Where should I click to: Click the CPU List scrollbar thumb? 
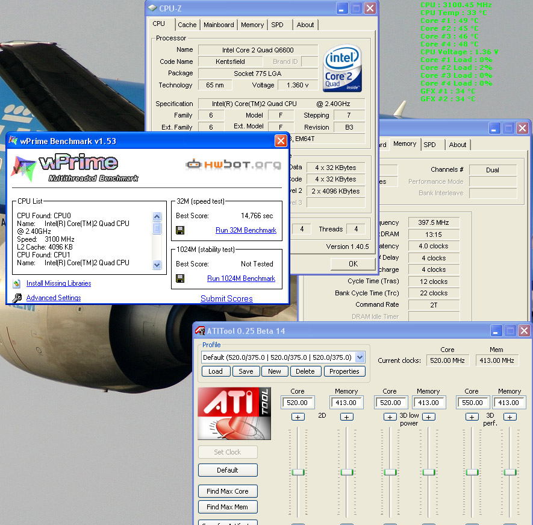[157, 228]
